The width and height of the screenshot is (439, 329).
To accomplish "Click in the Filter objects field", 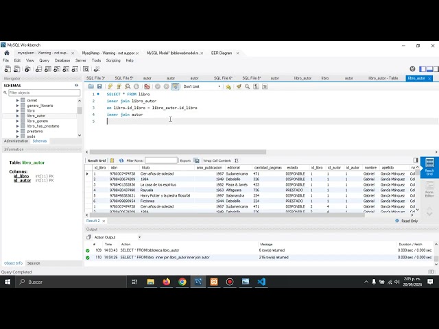I will [44, 93].
